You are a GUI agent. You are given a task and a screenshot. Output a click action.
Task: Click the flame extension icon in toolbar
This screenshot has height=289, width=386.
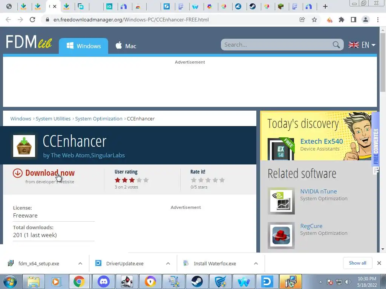[329, 20]
